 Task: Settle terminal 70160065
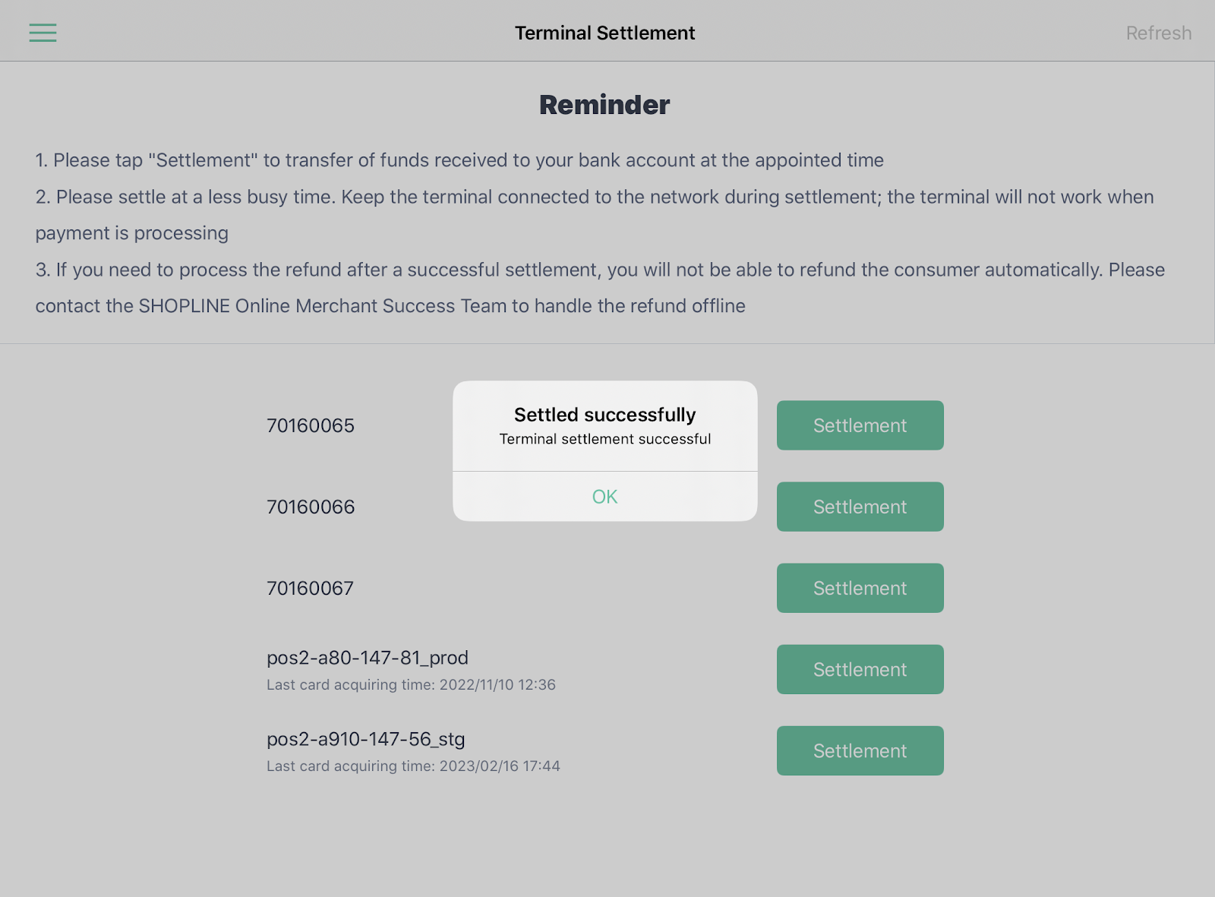coord(860,425)
